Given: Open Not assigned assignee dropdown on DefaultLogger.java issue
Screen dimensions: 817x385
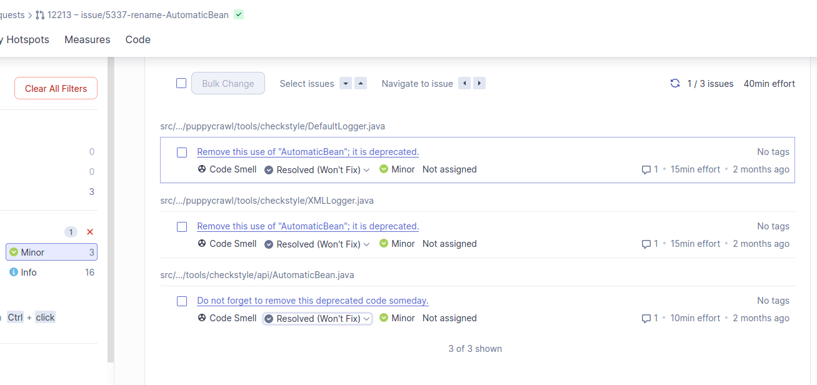Looking at the screenshot, I should pyautogui.click(x=449, y=169).
